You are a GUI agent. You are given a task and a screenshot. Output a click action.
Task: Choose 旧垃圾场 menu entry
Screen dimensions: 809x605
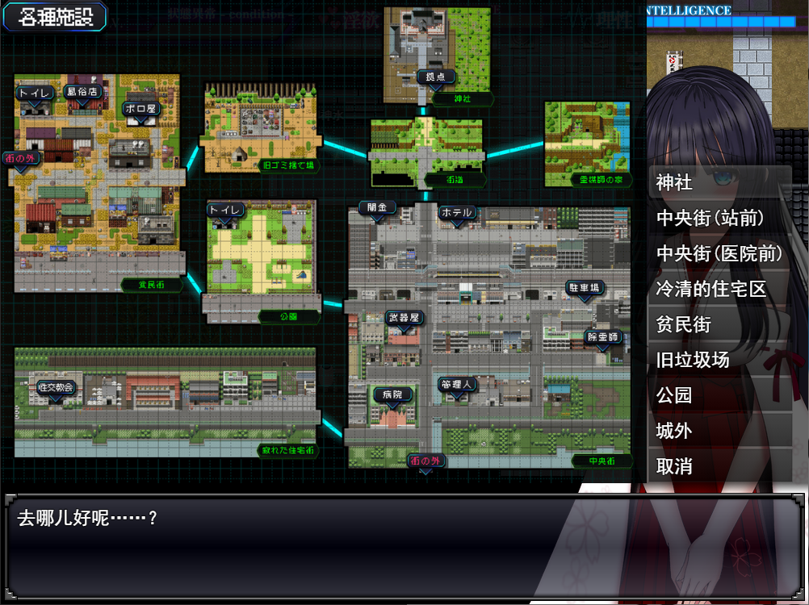[719, 360]
